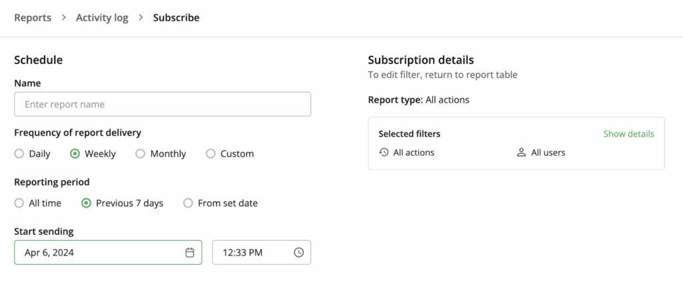Open the Apr 6, 2024 date picker

point(100,253)
